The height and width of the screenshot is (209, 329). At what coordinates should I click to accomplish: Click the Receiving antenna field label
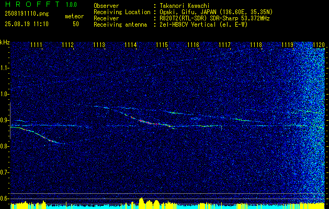click(120, 25)
